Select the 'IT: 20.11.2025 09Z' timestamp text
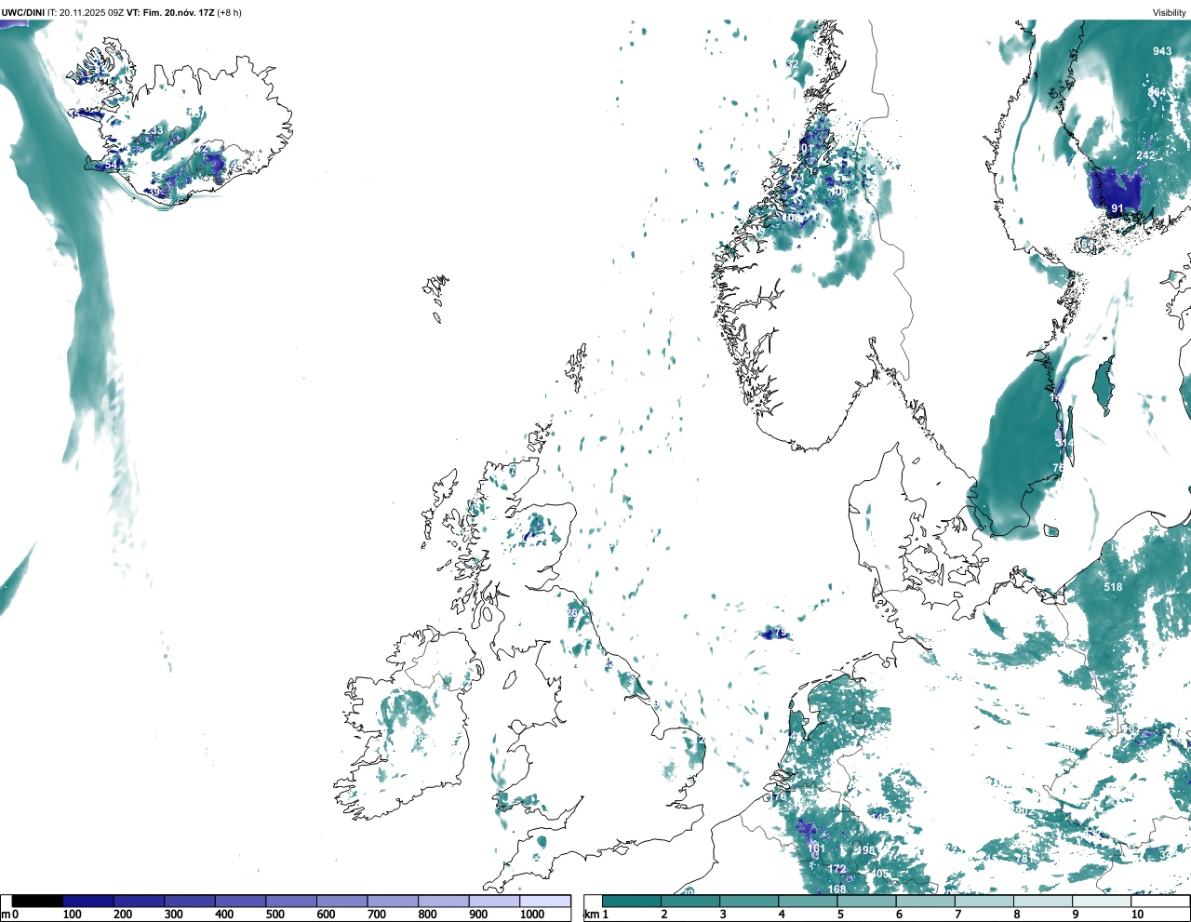Viewport: 1191px width, 922px height. pyautogui.click(x=86, y=12)
